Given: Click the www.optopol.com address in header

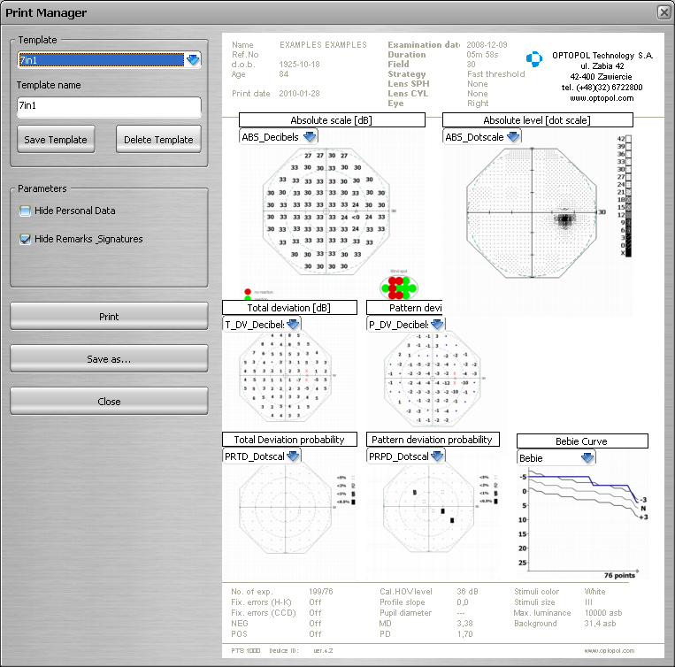Looking at the screenshot, I should coord(602,98).
